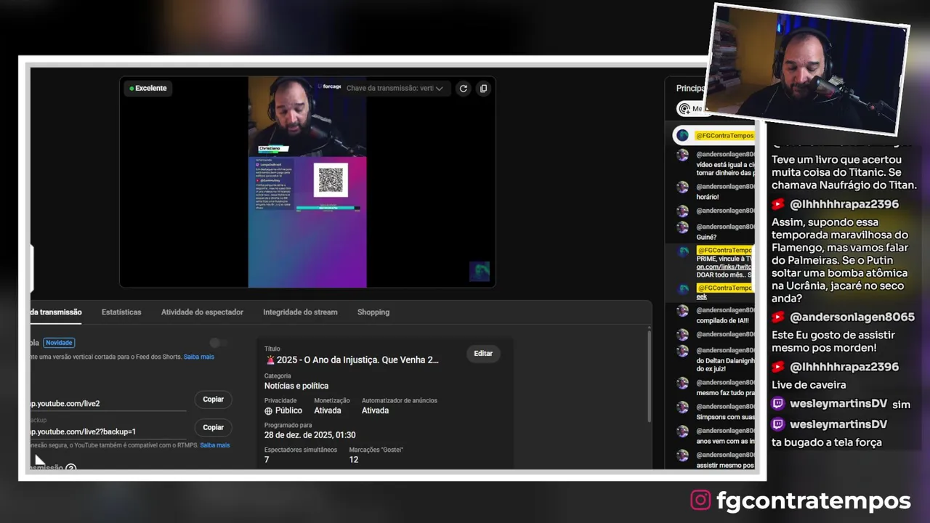
Task: Click the stream title '2025 - O Ano da Injustiça'
Action: pos(357,360)
